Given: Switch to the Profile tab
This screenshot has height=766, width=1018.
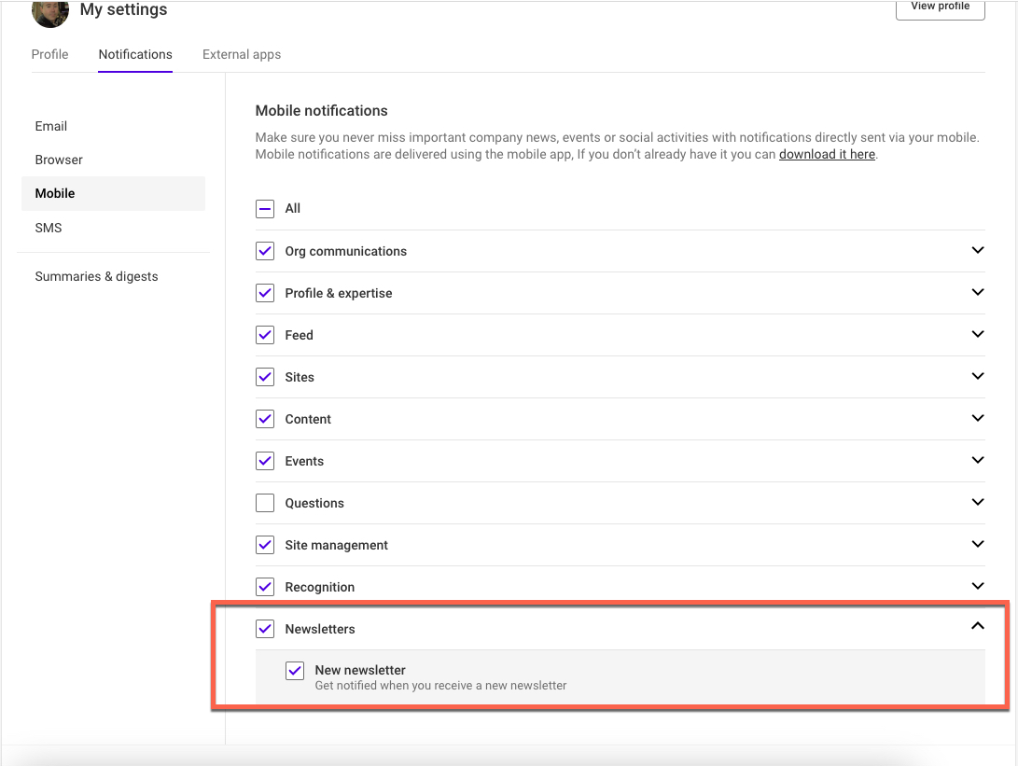Looking at the screenshot, I should (x=49, y=54).
